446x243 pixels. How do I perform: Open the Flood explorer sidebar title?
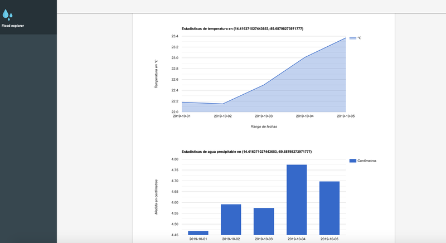point(13,26)
